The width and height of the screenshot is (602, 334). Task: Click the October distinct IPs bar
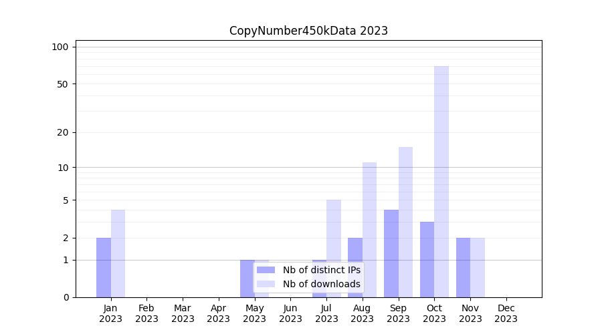[427, 259]
